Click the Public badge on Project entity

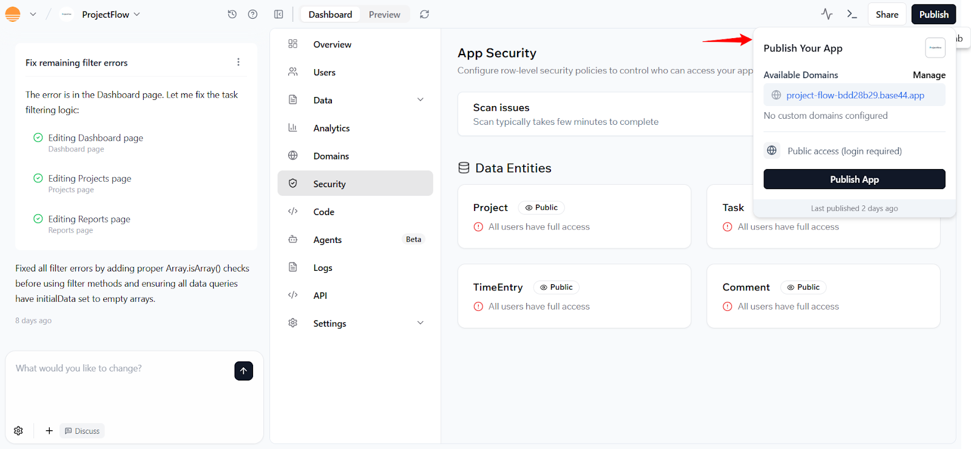click(x=541, y=207)
